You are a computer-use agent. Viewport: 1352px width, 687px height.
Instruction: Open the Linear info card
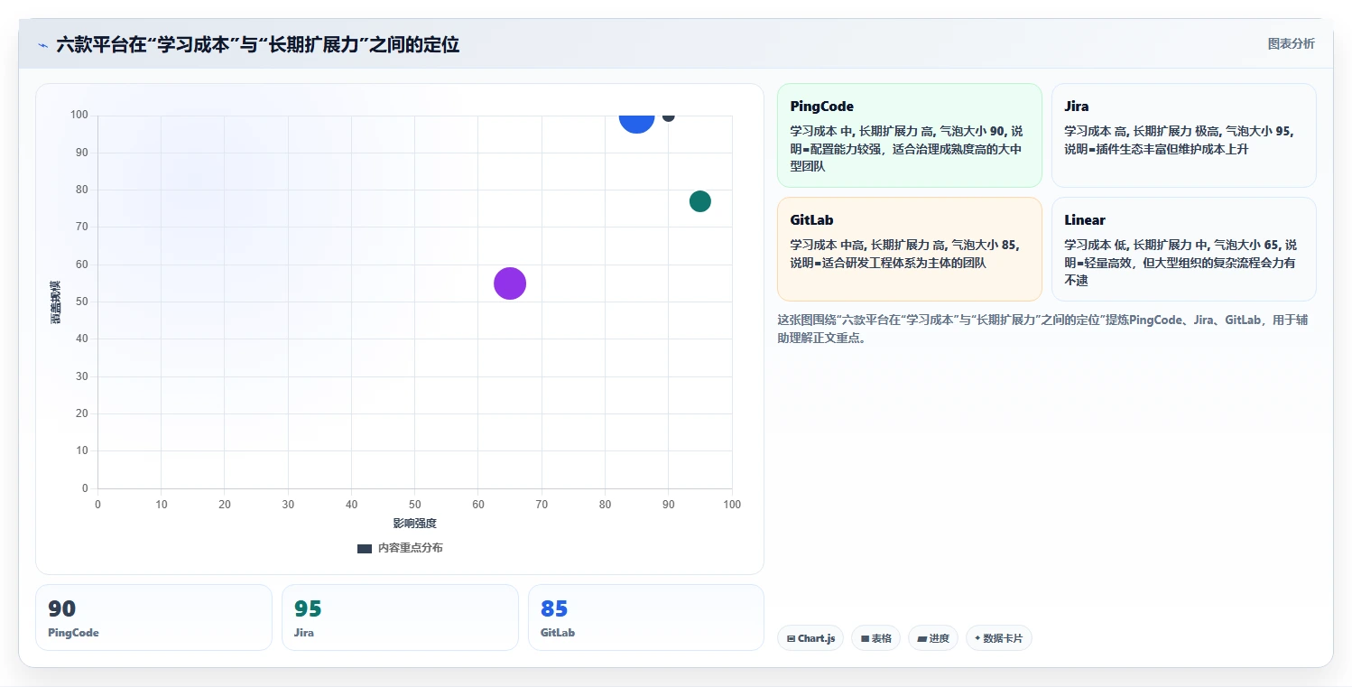coord(1183,249)
